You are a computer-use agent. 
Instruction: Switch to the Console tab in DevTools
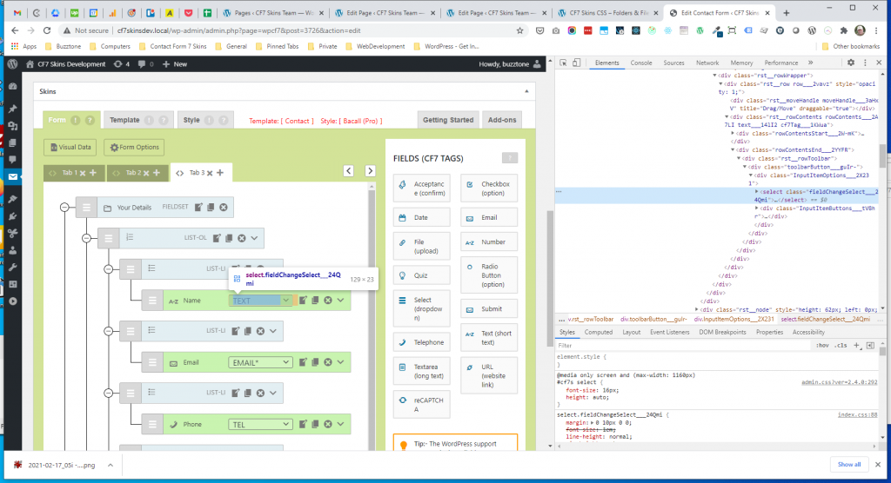coord(640,63)
